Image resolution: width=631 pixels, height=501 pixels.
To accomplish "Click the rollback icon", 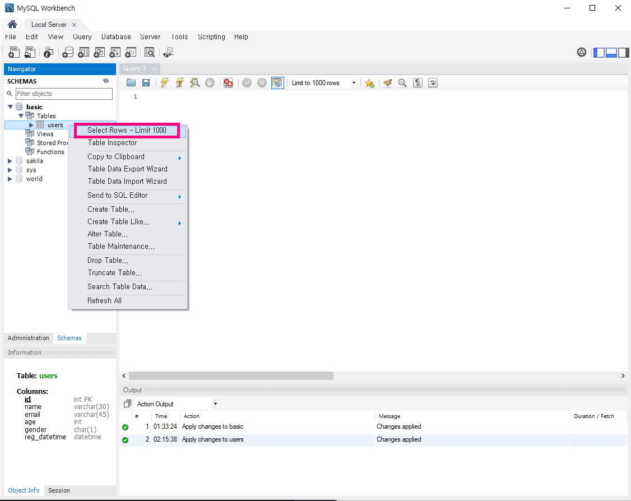I will [x=262, y=83].
